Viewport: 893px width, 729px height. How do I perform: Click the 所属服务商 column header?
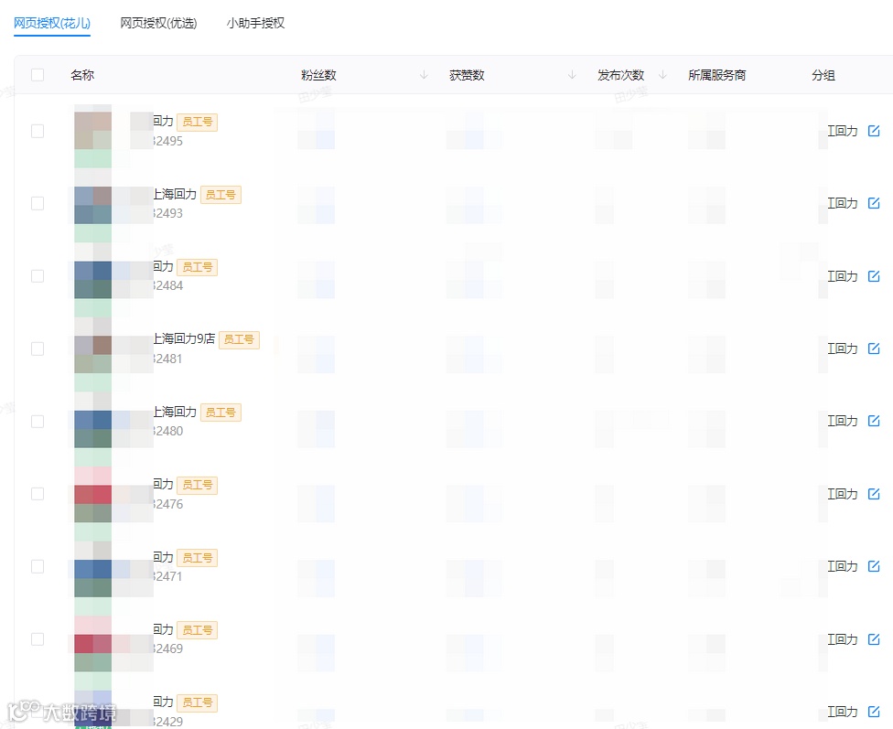(716, 75)
